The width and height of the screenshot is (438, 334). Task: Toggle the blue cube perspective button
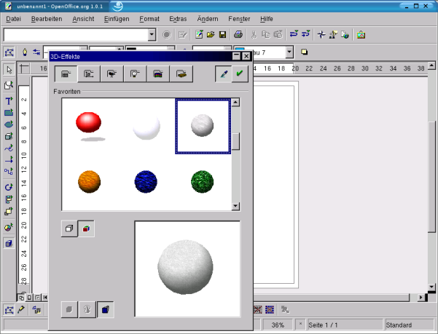[x=105, y=309]
